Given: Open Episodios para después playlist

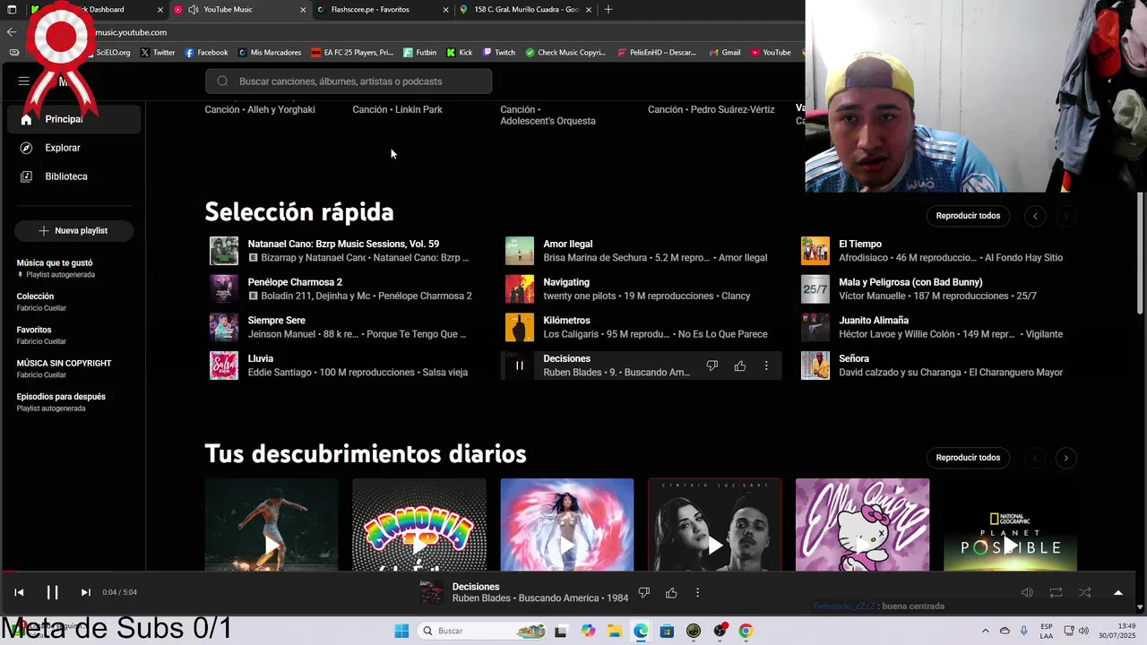Looking at the screenshot, I should 61,401.
